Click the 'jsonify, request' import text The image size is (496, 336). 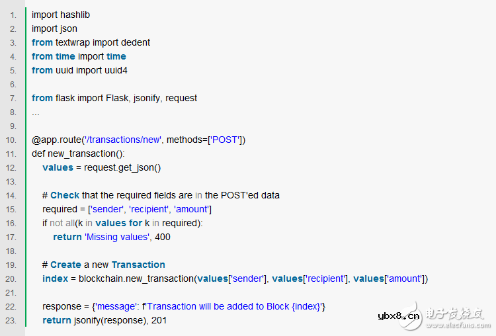164,98
